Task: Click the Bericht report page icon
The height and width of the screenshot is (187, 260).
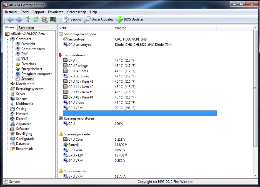Action: point(66,19)
